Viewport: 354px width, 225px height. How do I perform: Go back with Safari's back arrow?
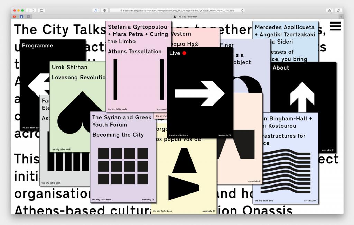click(x=28, y=10)
